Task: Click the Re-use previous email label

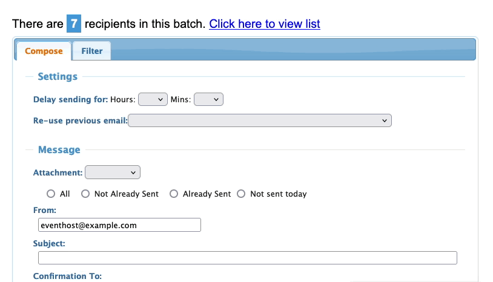Action: point(80,120)
